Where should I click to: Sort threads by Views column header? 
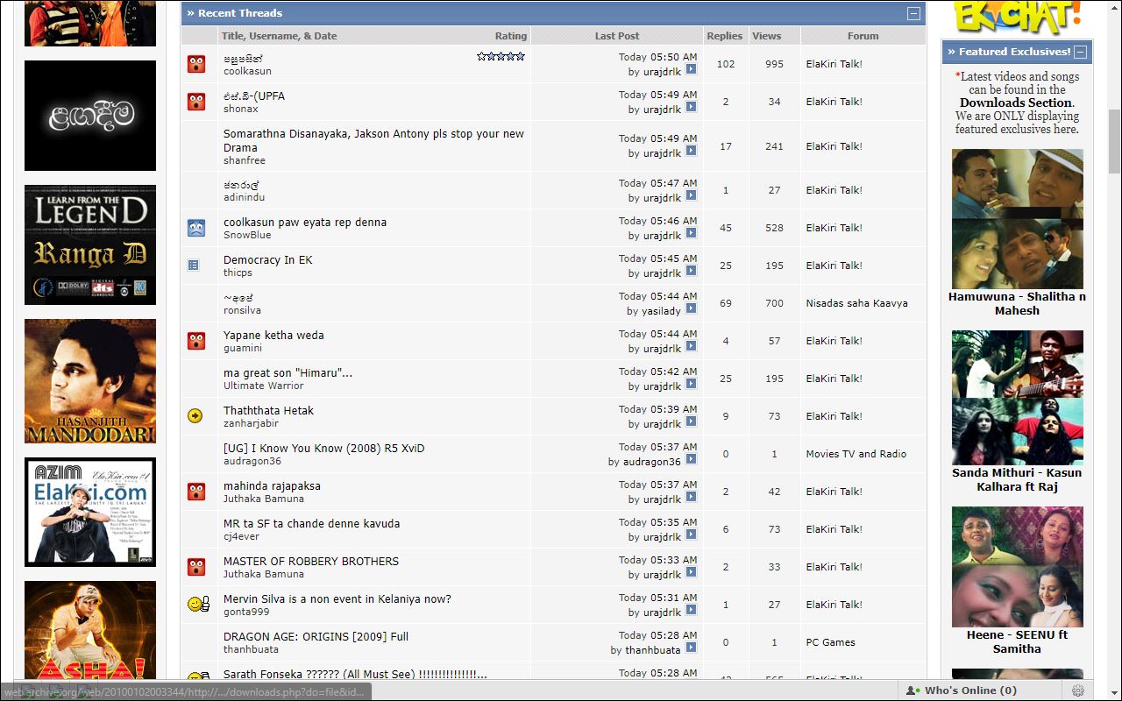coord(766,36)
